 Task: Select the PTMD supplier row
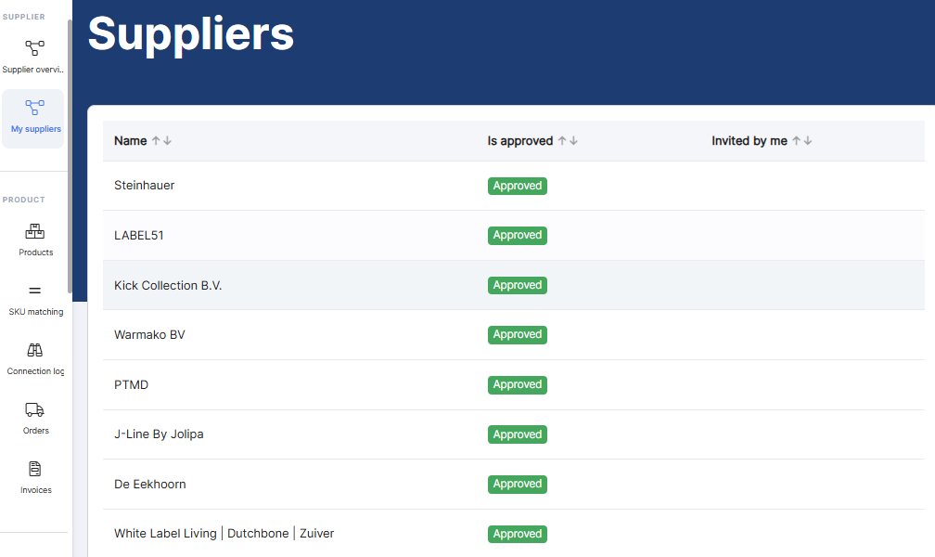[x=514, y=385]
